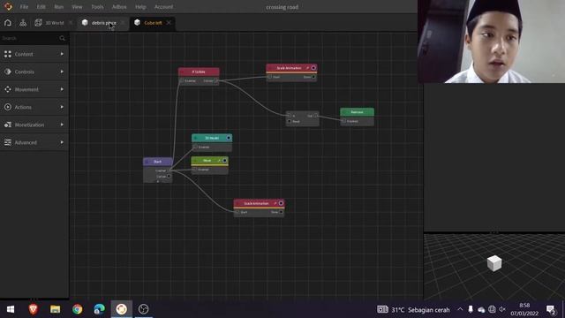Expand the Actions category
Image resolution: width=565 pixels, height=318 pixels.
pos(62,107)
